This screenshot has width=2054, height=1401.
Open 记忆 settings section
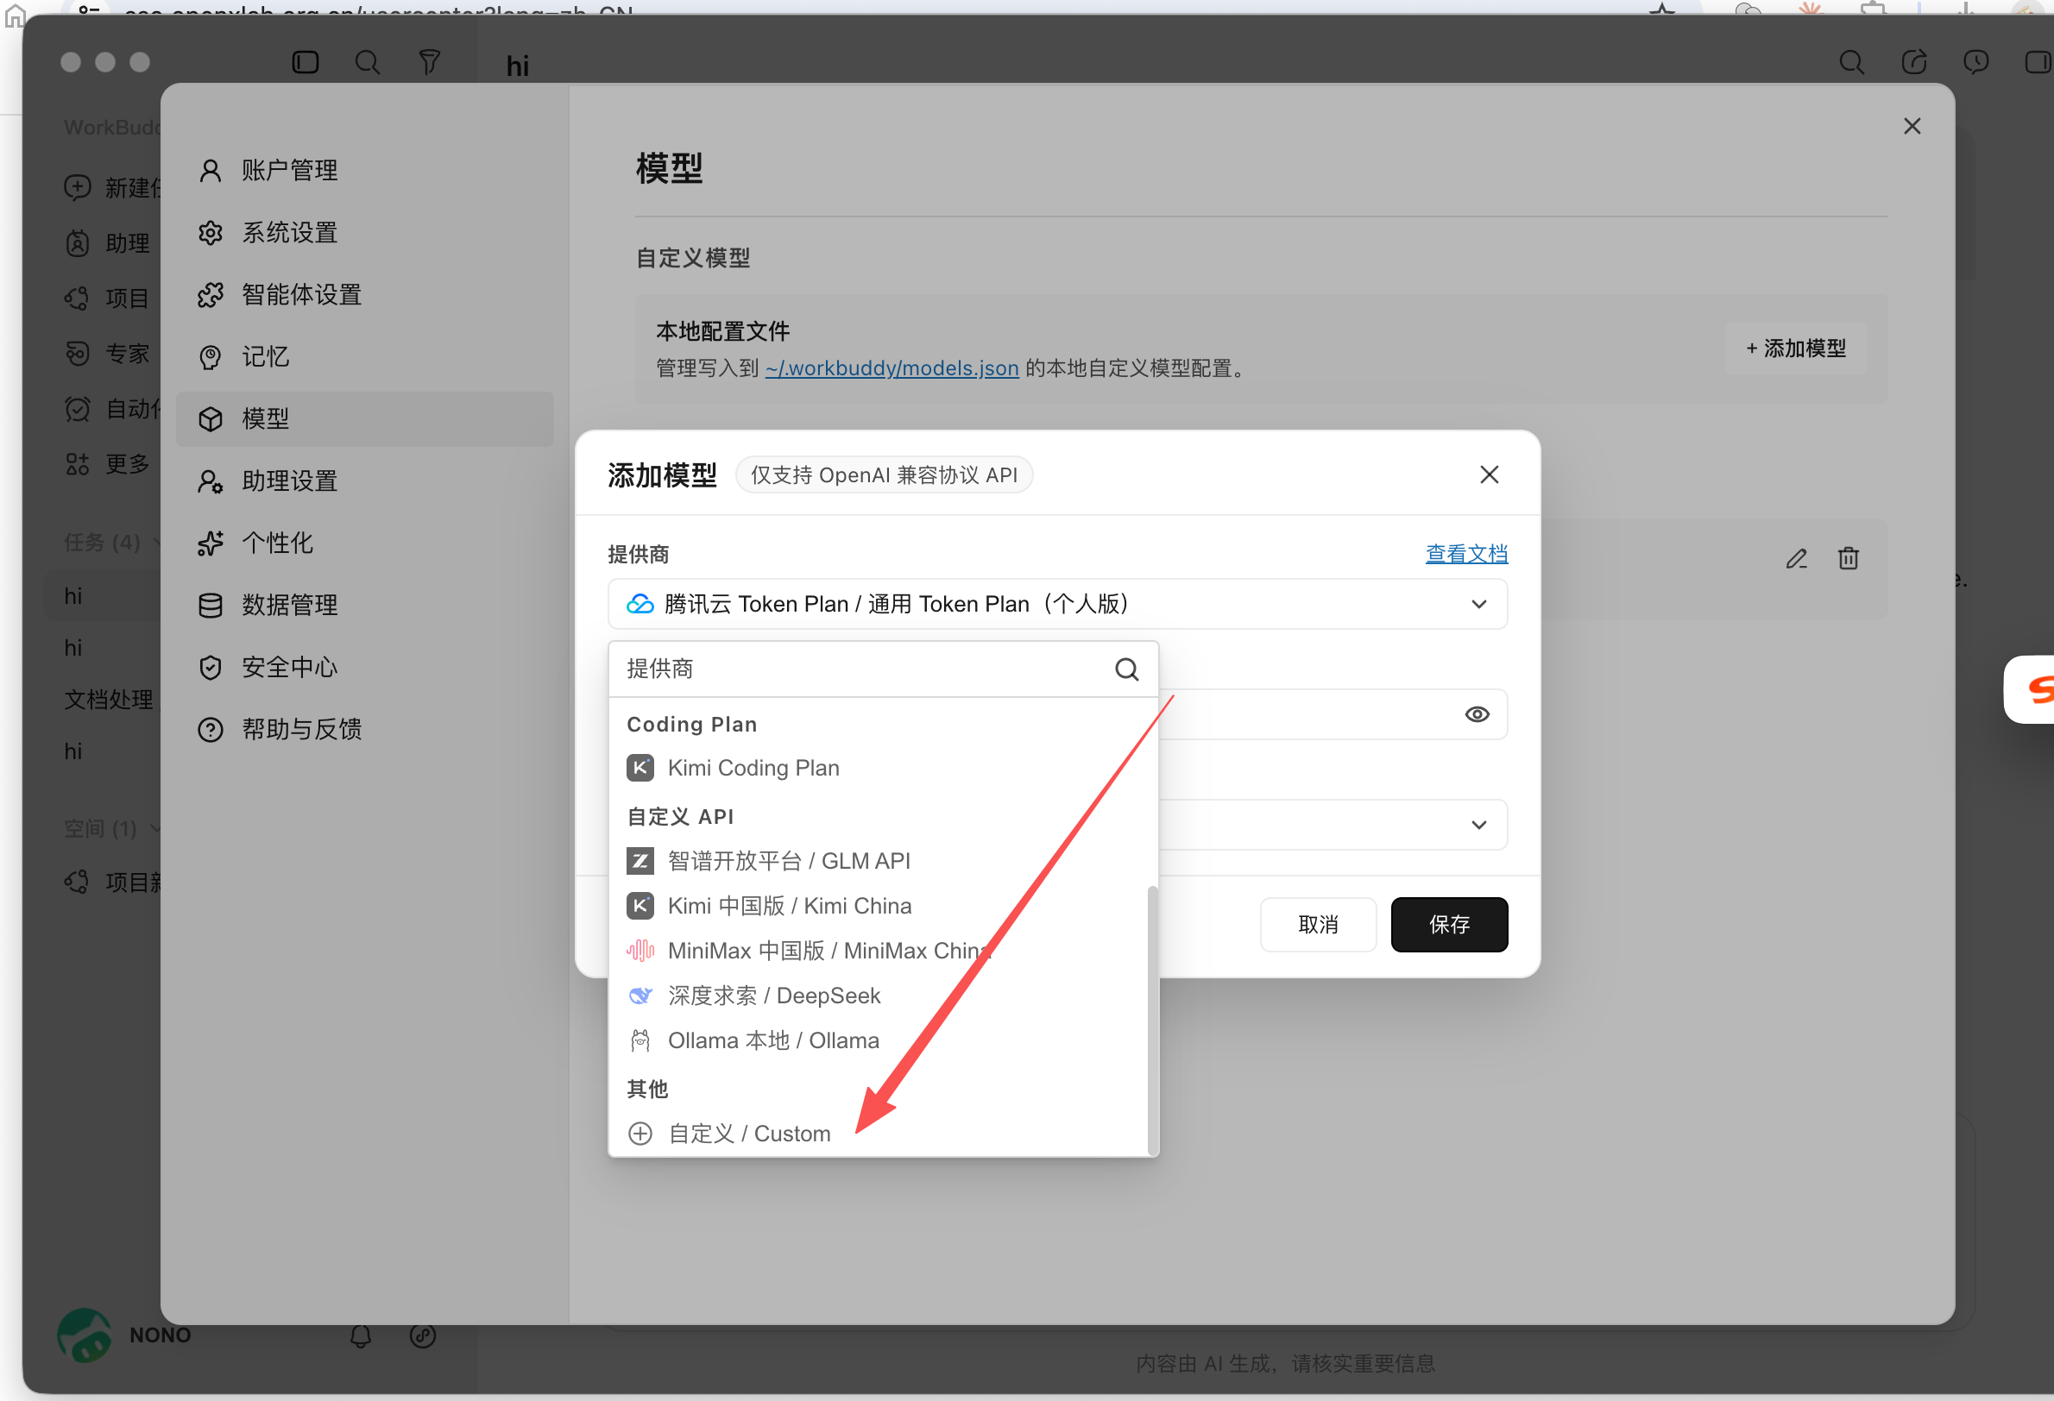coord(364,357)
